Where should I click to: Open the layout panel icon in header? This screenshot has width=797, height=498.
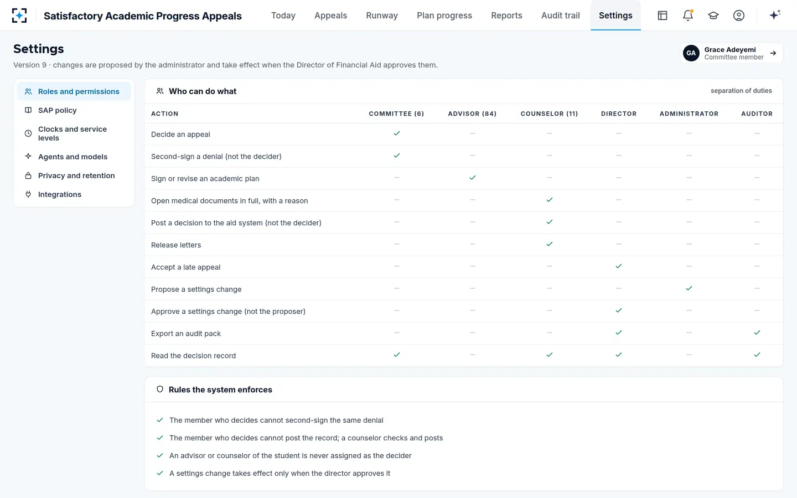tap(663, 15)
